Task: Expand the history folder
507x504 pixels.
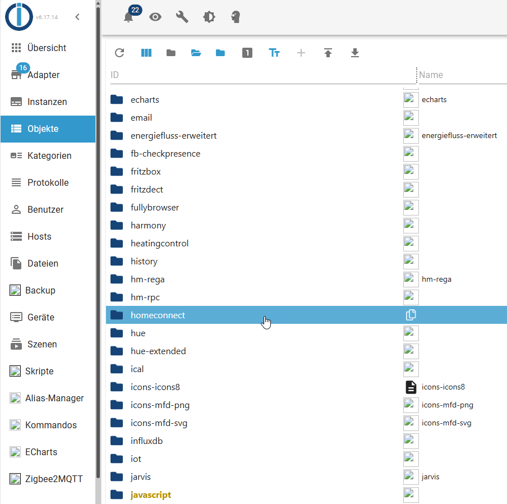Action: pyautogui.click(x=117, y=262)
